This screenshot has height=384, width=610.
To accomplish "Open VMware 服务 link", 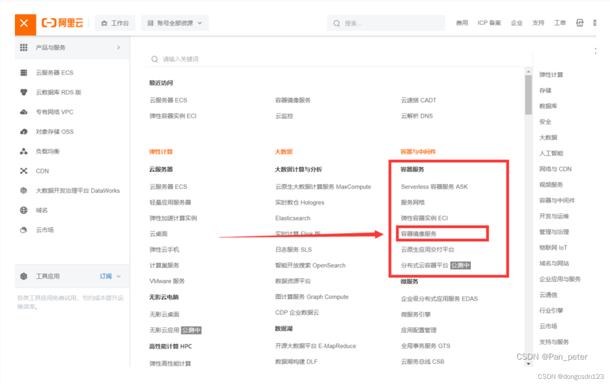I will pyautogui.click(x=167, y=281).
